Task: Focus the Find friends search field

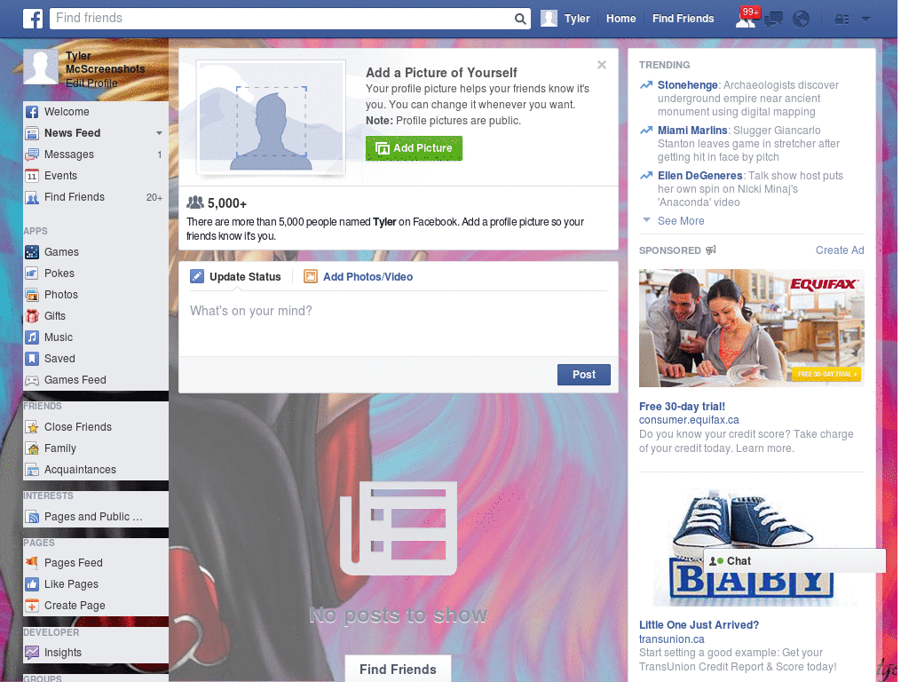Action: [281, 19]
